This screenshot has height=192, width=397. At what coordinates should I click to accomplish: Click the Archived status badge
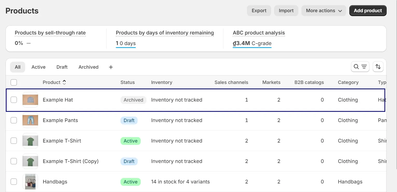point(133,100)
